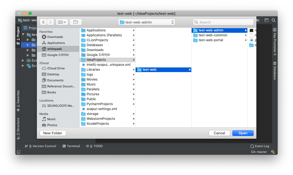Expand IdeaProjects arrow in first column

point(134,60)
